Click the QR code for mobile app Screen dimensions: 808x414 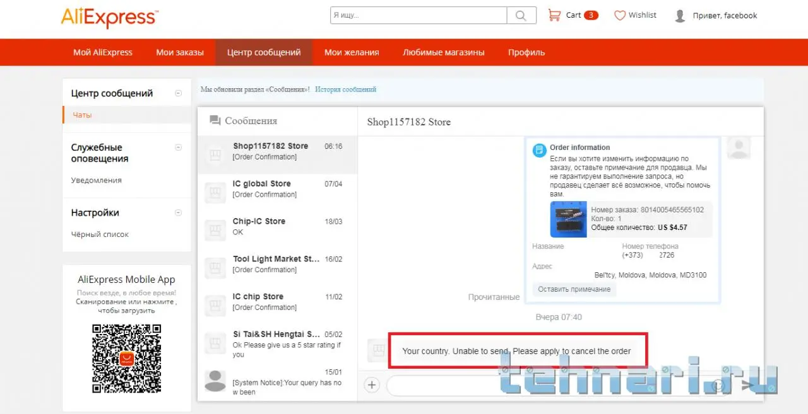[127, 359]
